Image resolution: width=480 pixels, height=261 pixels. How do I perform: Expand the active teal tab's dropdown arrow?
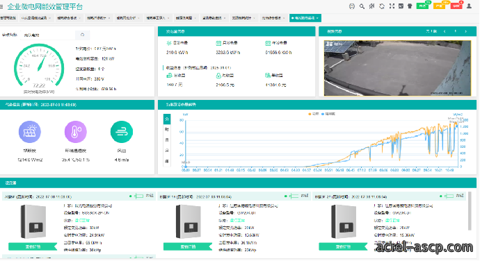(x=317, y=18)
